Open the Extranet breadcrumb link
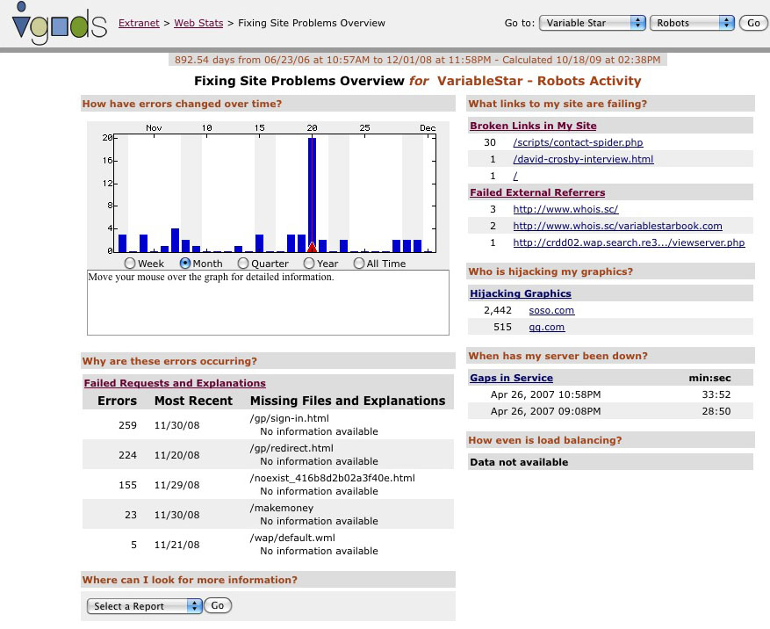 (139, 23)
